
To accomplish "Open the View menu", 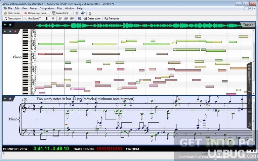I will [25, 8].
